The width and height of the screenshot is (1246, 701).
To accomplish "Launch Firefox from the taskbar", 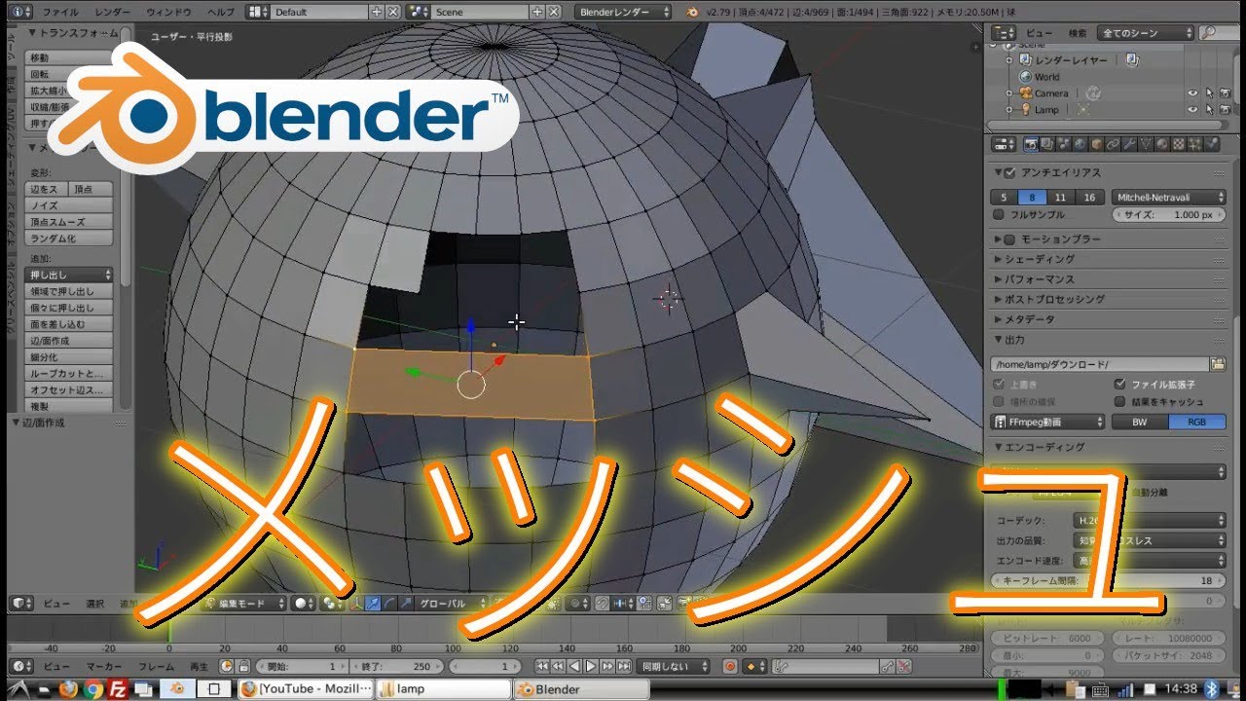I will [x=67, y=689].
